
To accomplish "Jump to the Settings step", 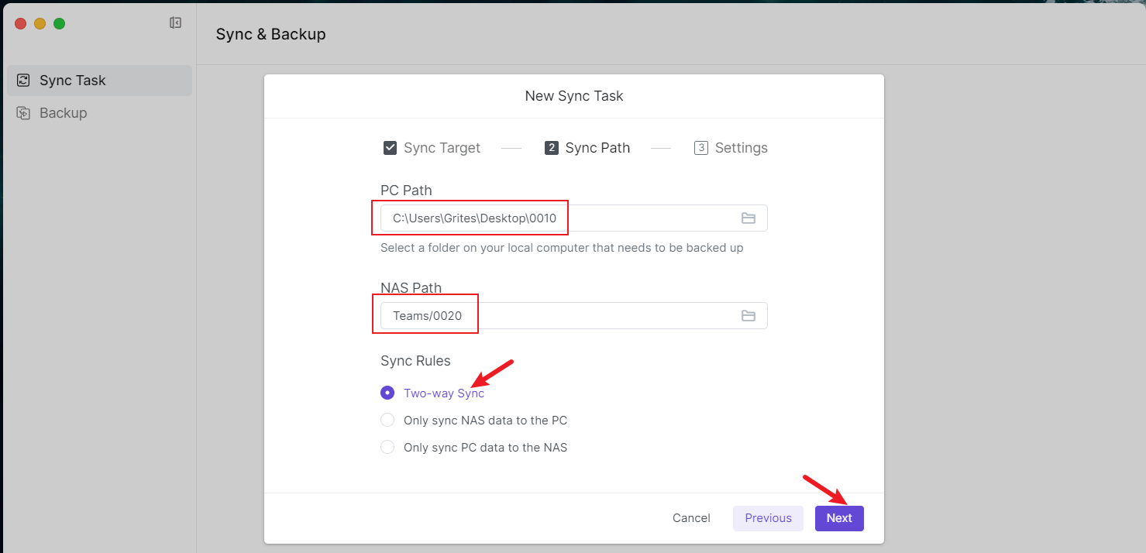I will pyautogui.click(x=731, y=148).
